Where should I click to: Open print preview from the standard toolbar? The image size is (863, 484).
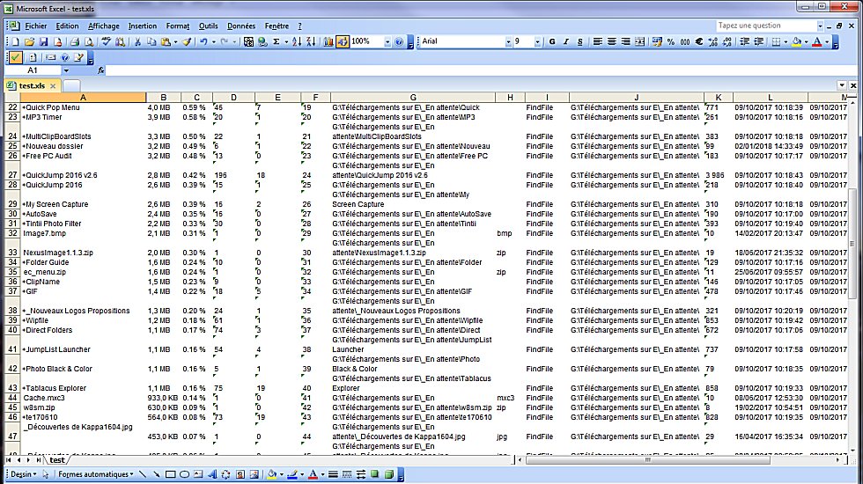pos(89,42)
